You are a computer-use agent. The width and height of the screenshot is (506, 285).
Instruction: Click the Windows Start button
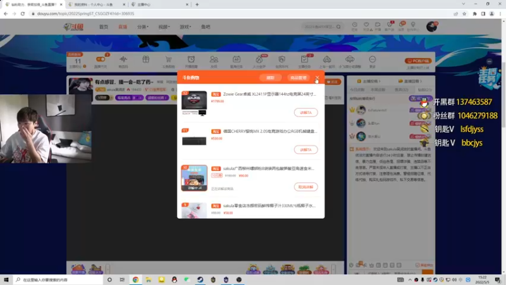click(x=6, y=279)
